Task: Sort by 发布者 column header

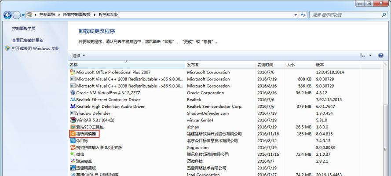Action: (x=220, y=65)
